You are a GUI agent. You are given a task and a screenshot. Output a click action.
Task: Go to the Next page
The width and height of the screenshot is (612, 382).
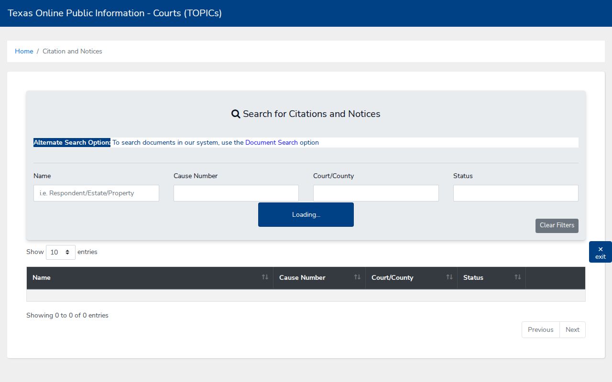(x=572, y=330)
